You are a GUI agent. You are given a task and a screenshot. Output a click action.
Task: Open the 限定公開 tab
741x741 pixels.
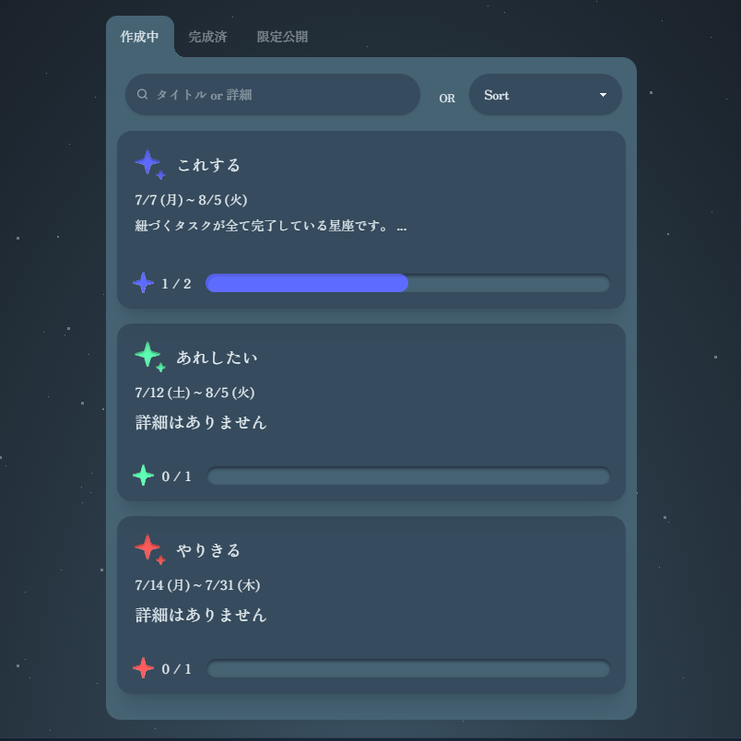tap(283, 36)
